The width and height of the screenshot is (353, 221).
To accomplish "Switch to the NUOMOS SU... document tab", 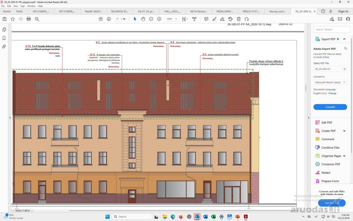I will (x=120, y=11).
